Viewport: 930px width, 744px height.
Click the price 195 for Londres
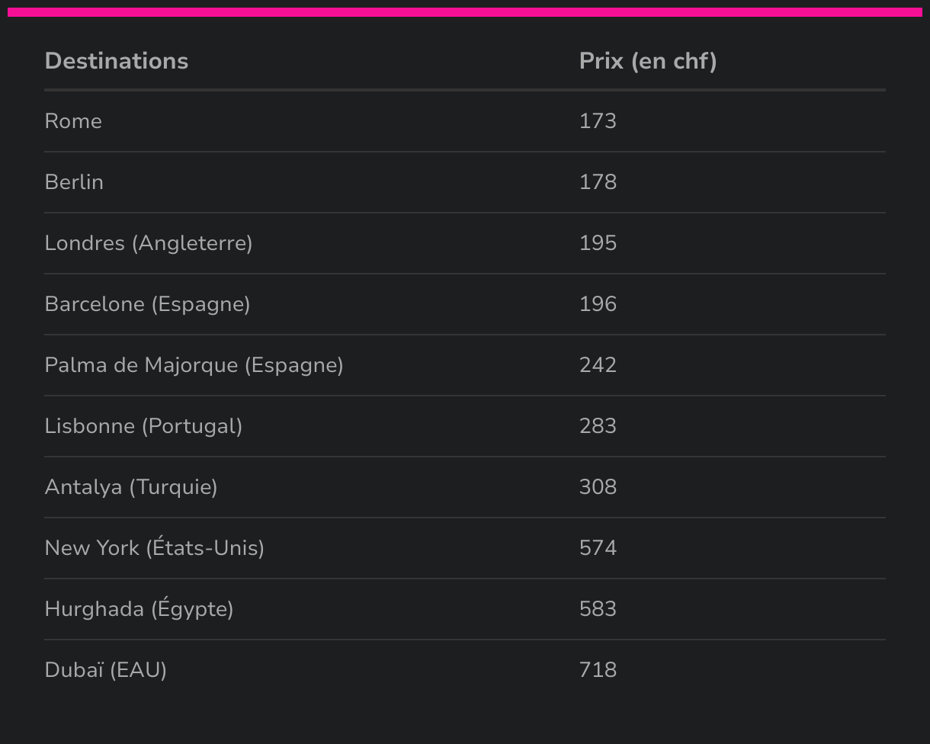pyautogui.click(x=598, y=243)
